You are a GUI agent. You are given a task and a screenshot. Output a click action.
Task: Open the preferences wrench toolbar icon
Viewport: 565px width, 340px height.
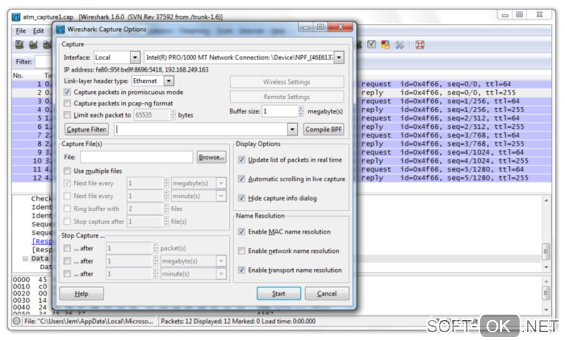(399, 45)
